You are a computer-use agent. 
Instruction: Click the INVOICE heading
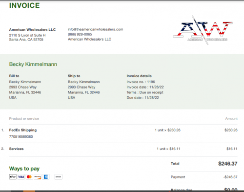click(x=24, y=5)
